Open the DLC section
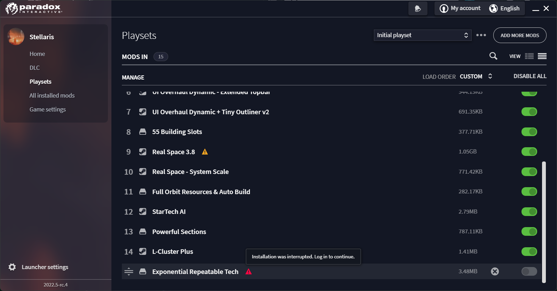 (34, 68)
